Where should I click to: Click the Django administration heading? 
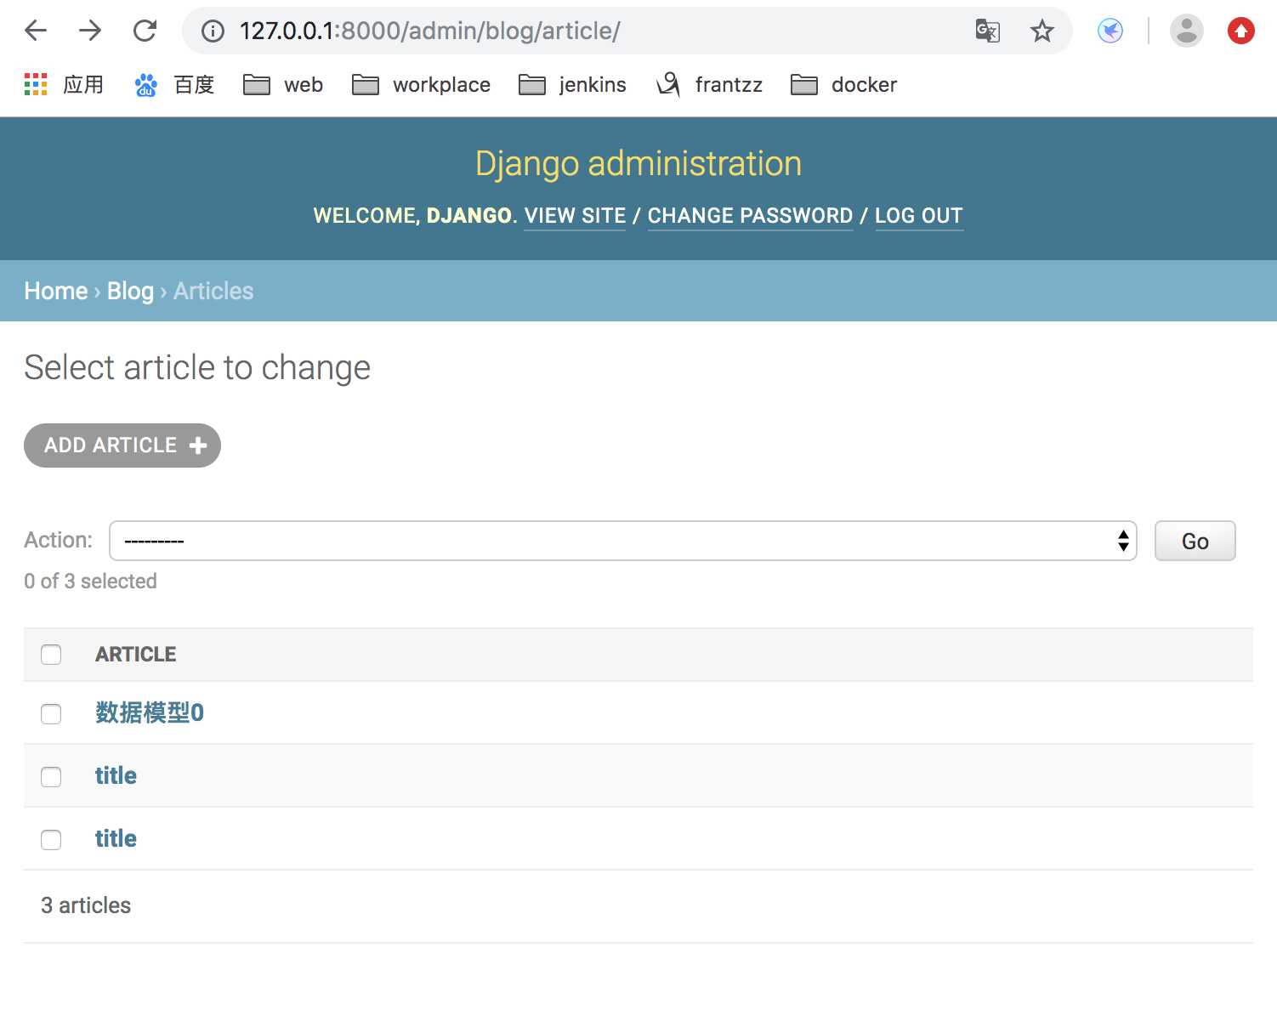[x=638, y=163]
